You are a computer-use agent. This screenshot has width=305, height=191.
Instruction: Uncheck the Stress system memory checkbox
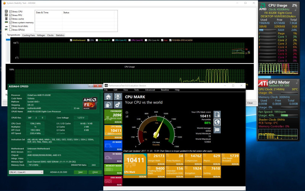coord(11,23)
